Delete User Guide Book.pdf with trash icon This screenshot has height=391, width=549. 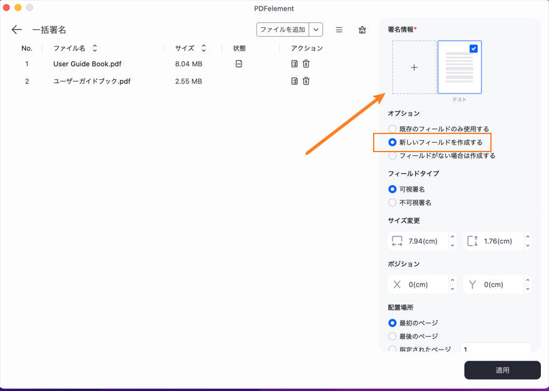306,64
